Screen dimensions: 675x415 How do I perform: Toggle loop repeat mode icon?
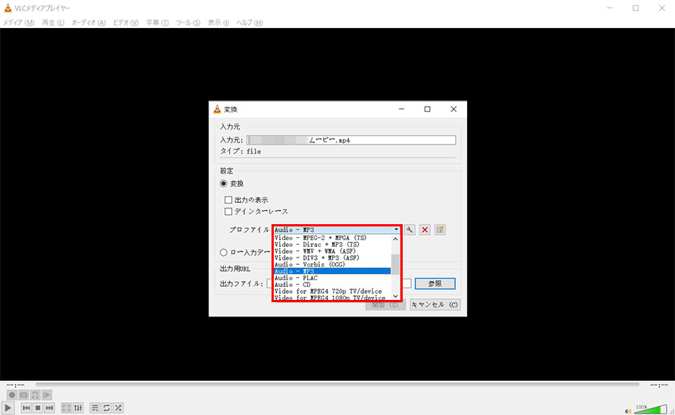[x=106, y=407]
